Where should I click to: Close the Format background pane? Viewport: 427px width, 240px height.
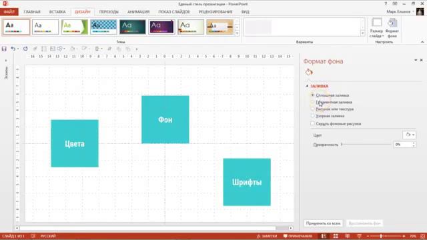[421, 60]
